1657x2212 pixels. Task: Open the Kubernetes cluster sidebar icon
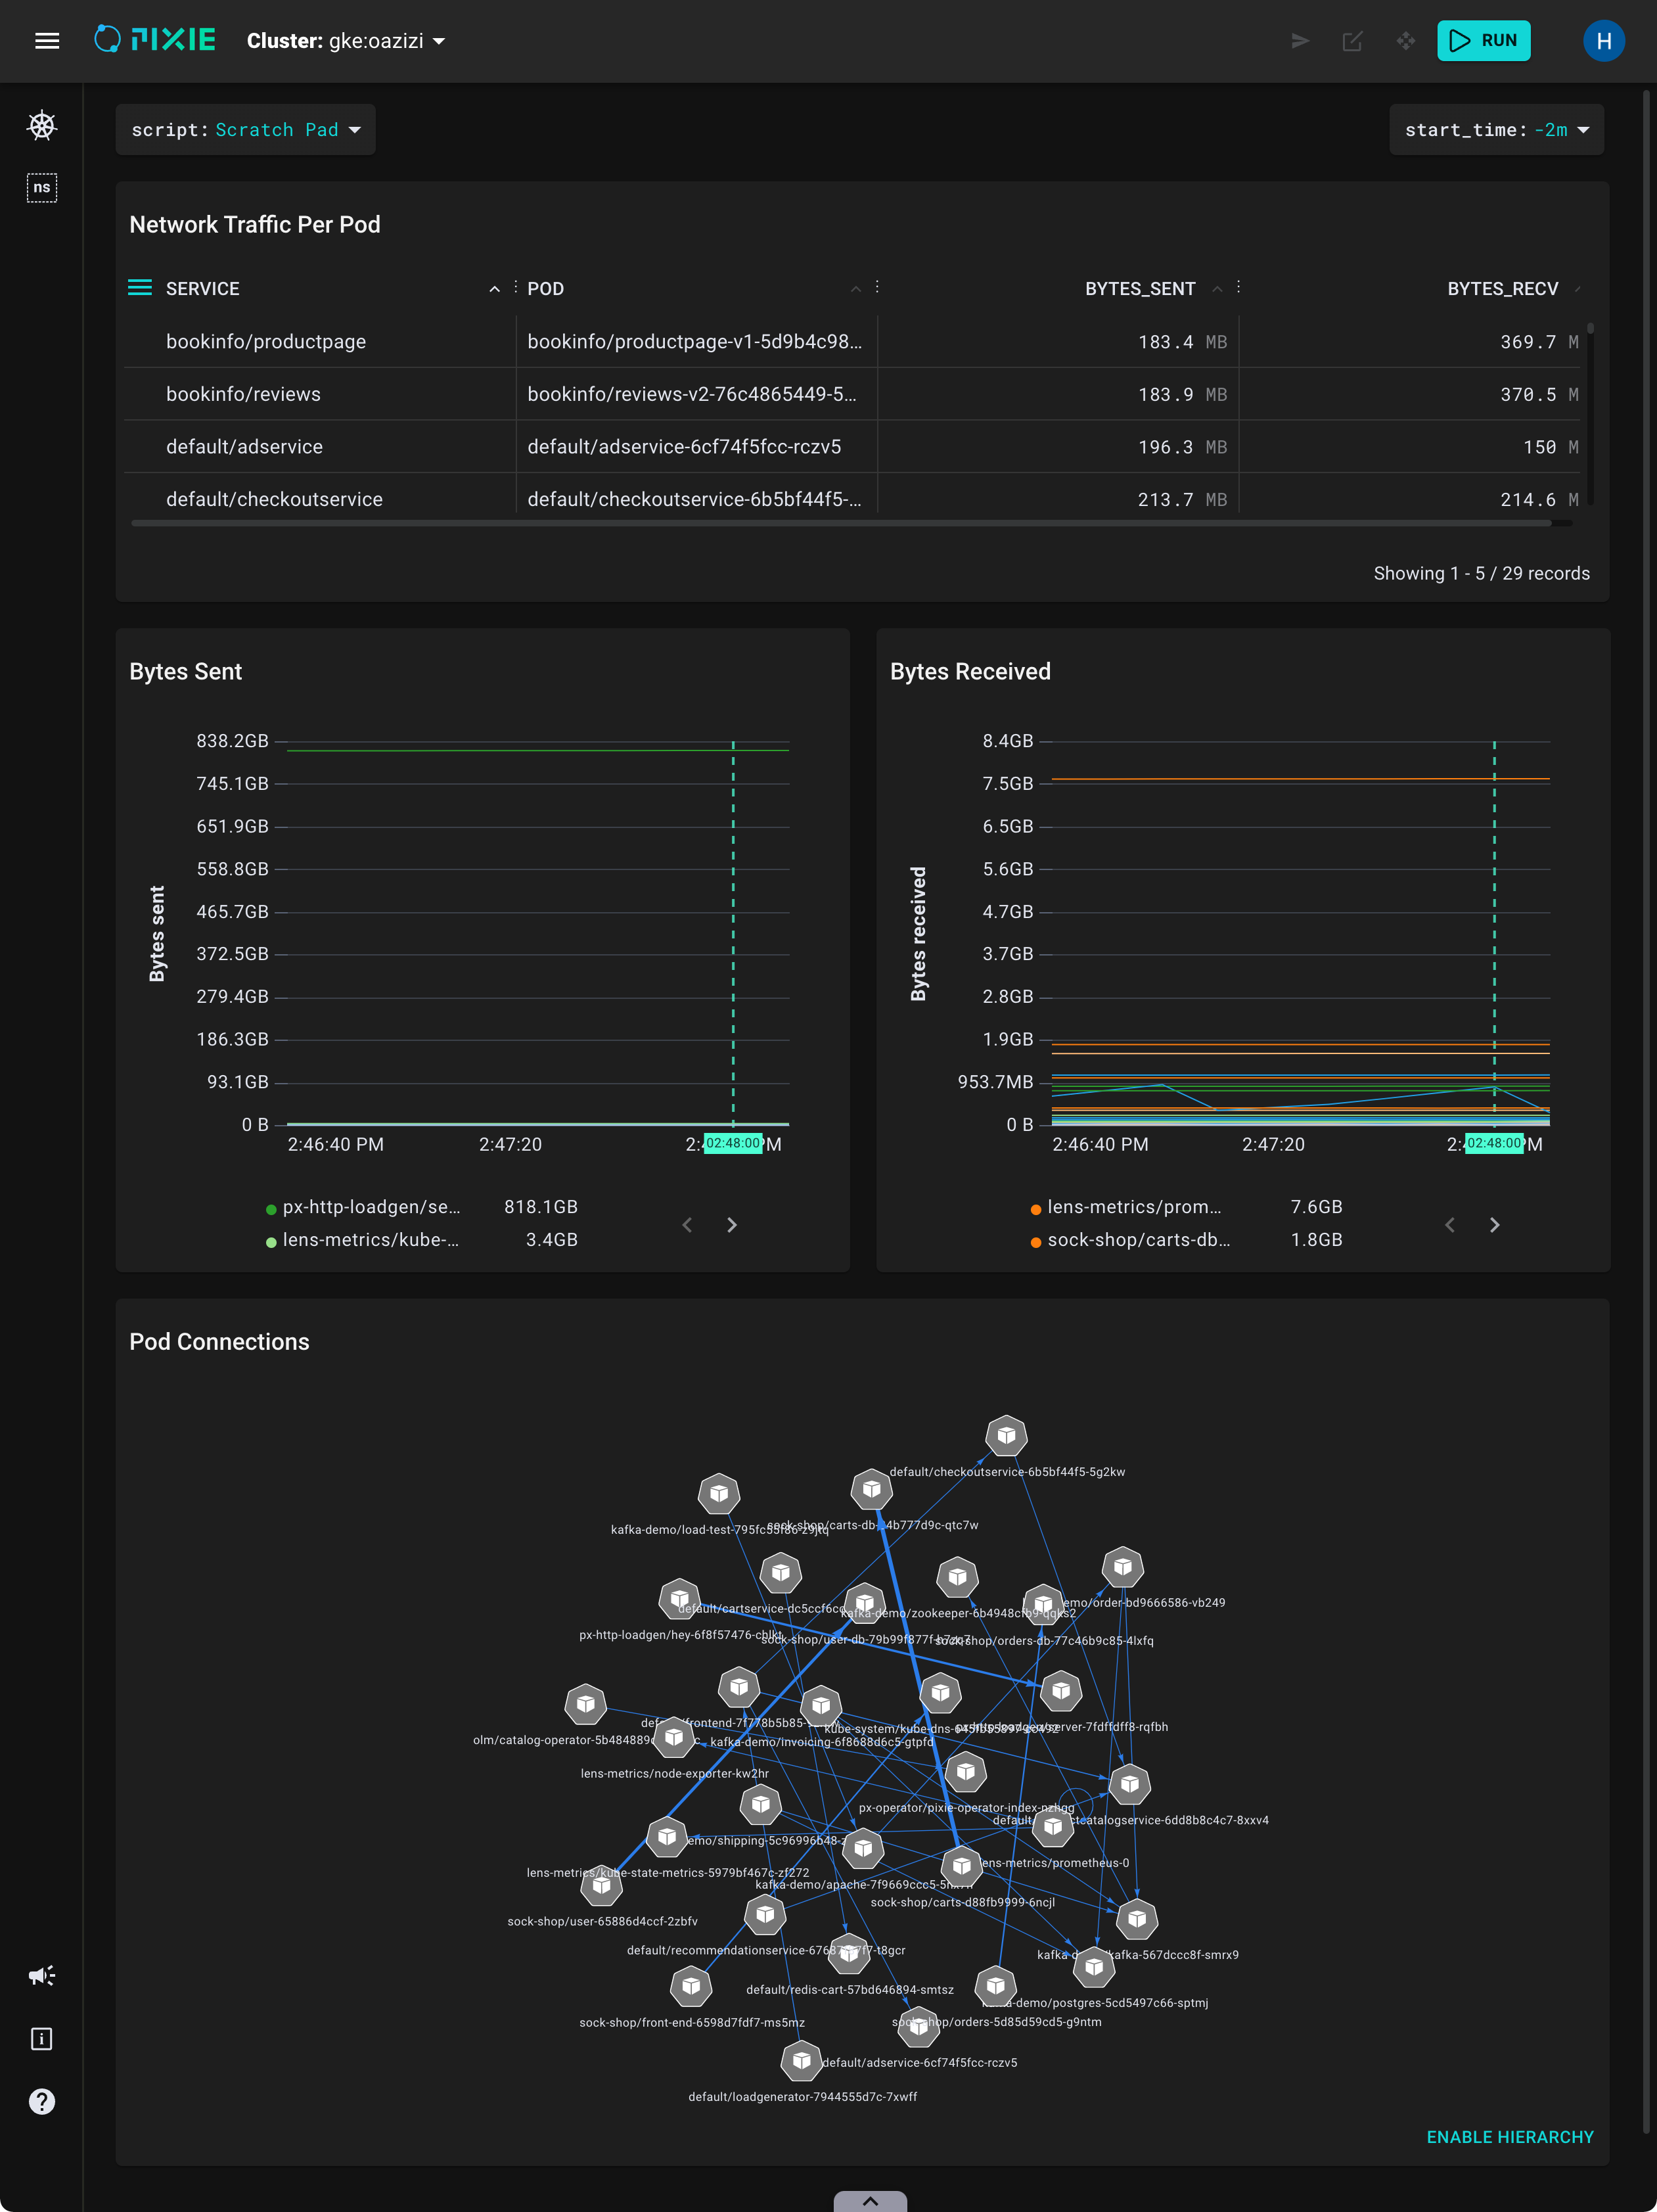(x=42, y=126)
